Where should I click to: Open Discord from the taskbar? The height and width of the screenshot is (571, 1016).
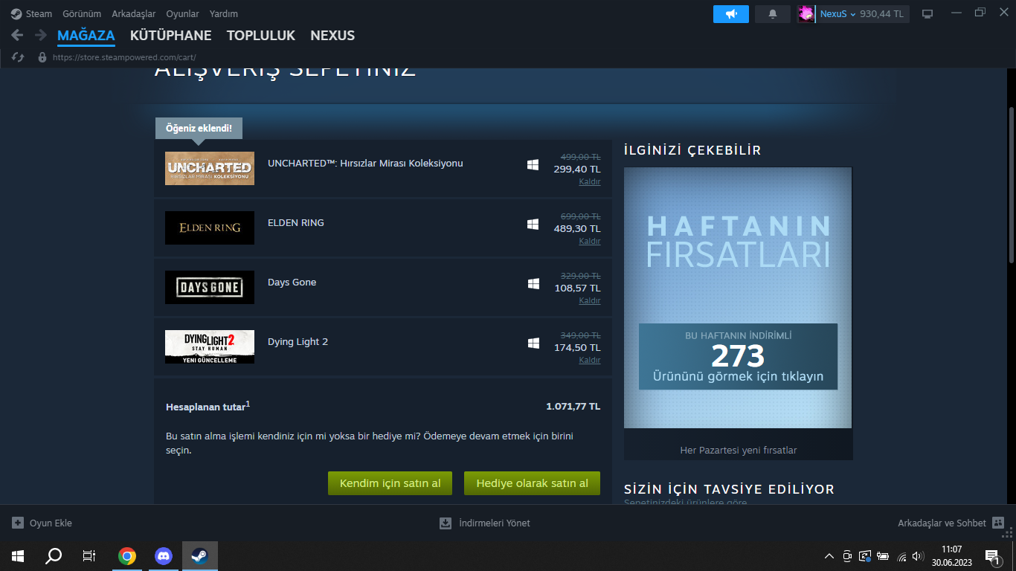(x=164, y=556)
